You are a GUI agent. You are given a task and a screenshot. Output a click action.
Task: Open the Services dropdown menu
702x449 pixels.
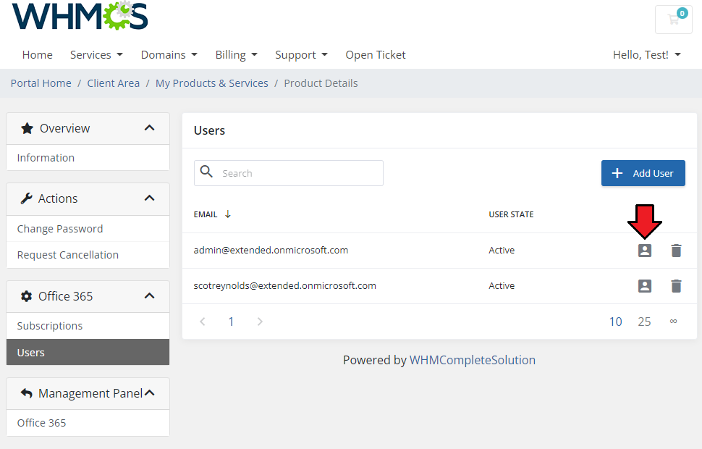(x=96, y=54)
